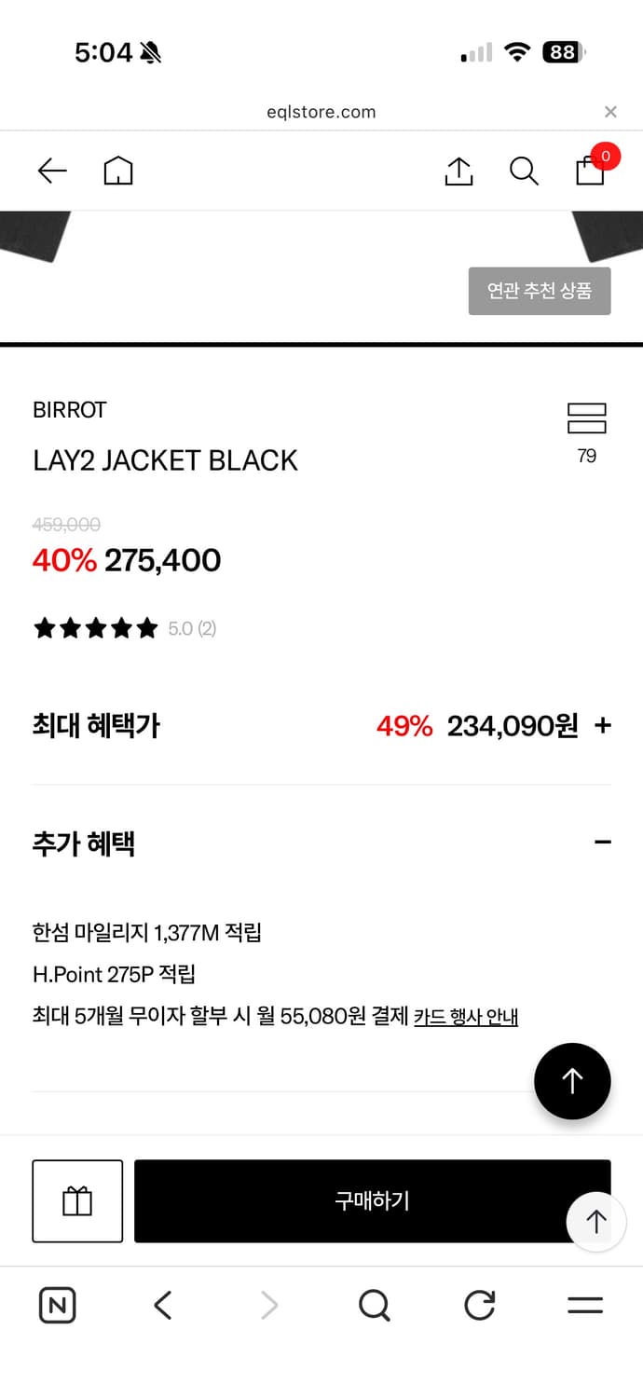Click the gift icon next to 구매하기
The width and height of the screenshot is (643, 1398).
click(77, 1201)
